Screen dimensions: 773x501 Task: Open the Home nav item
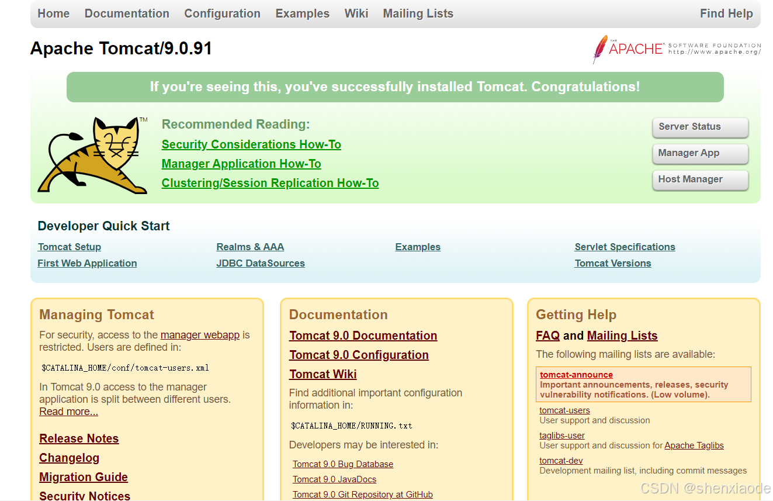pos(54,13)
